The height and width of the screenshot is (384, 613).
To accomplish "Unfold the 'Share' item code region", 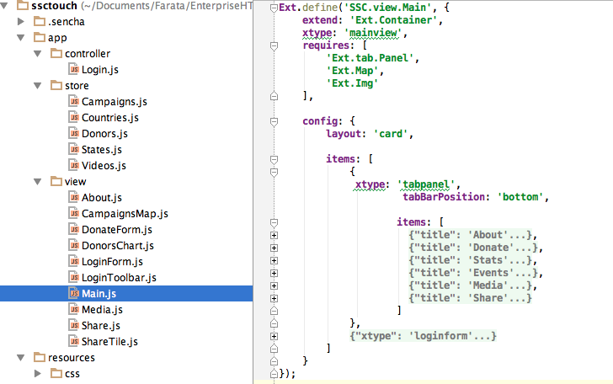I will (273, 299).
